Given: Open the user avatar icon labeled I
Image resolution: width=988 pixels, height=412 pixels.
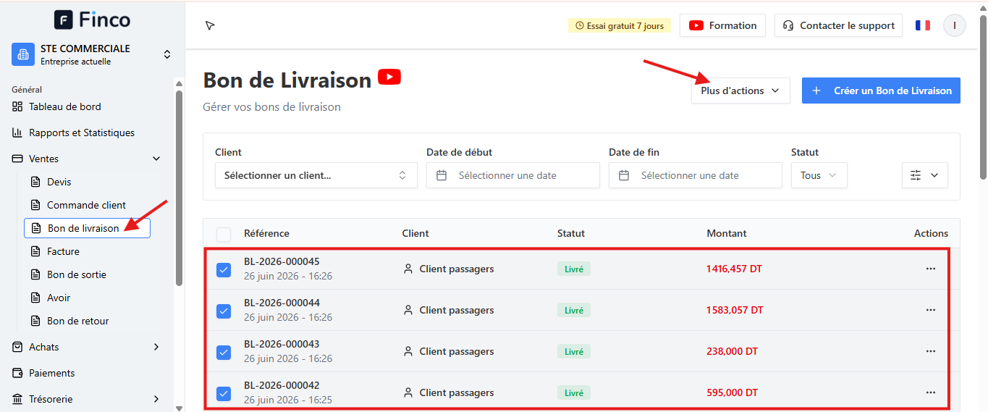Looking at the screenshot, I should [x=954, y=25].
